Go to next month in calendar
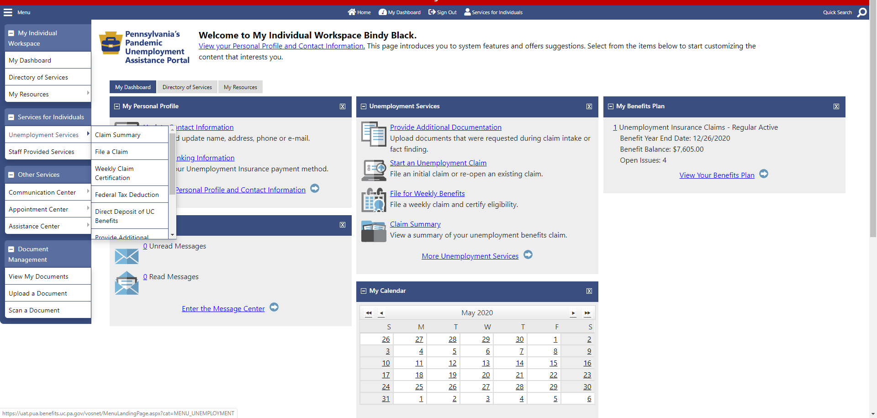This screenshot has height=418, width=877. [573, 313]
